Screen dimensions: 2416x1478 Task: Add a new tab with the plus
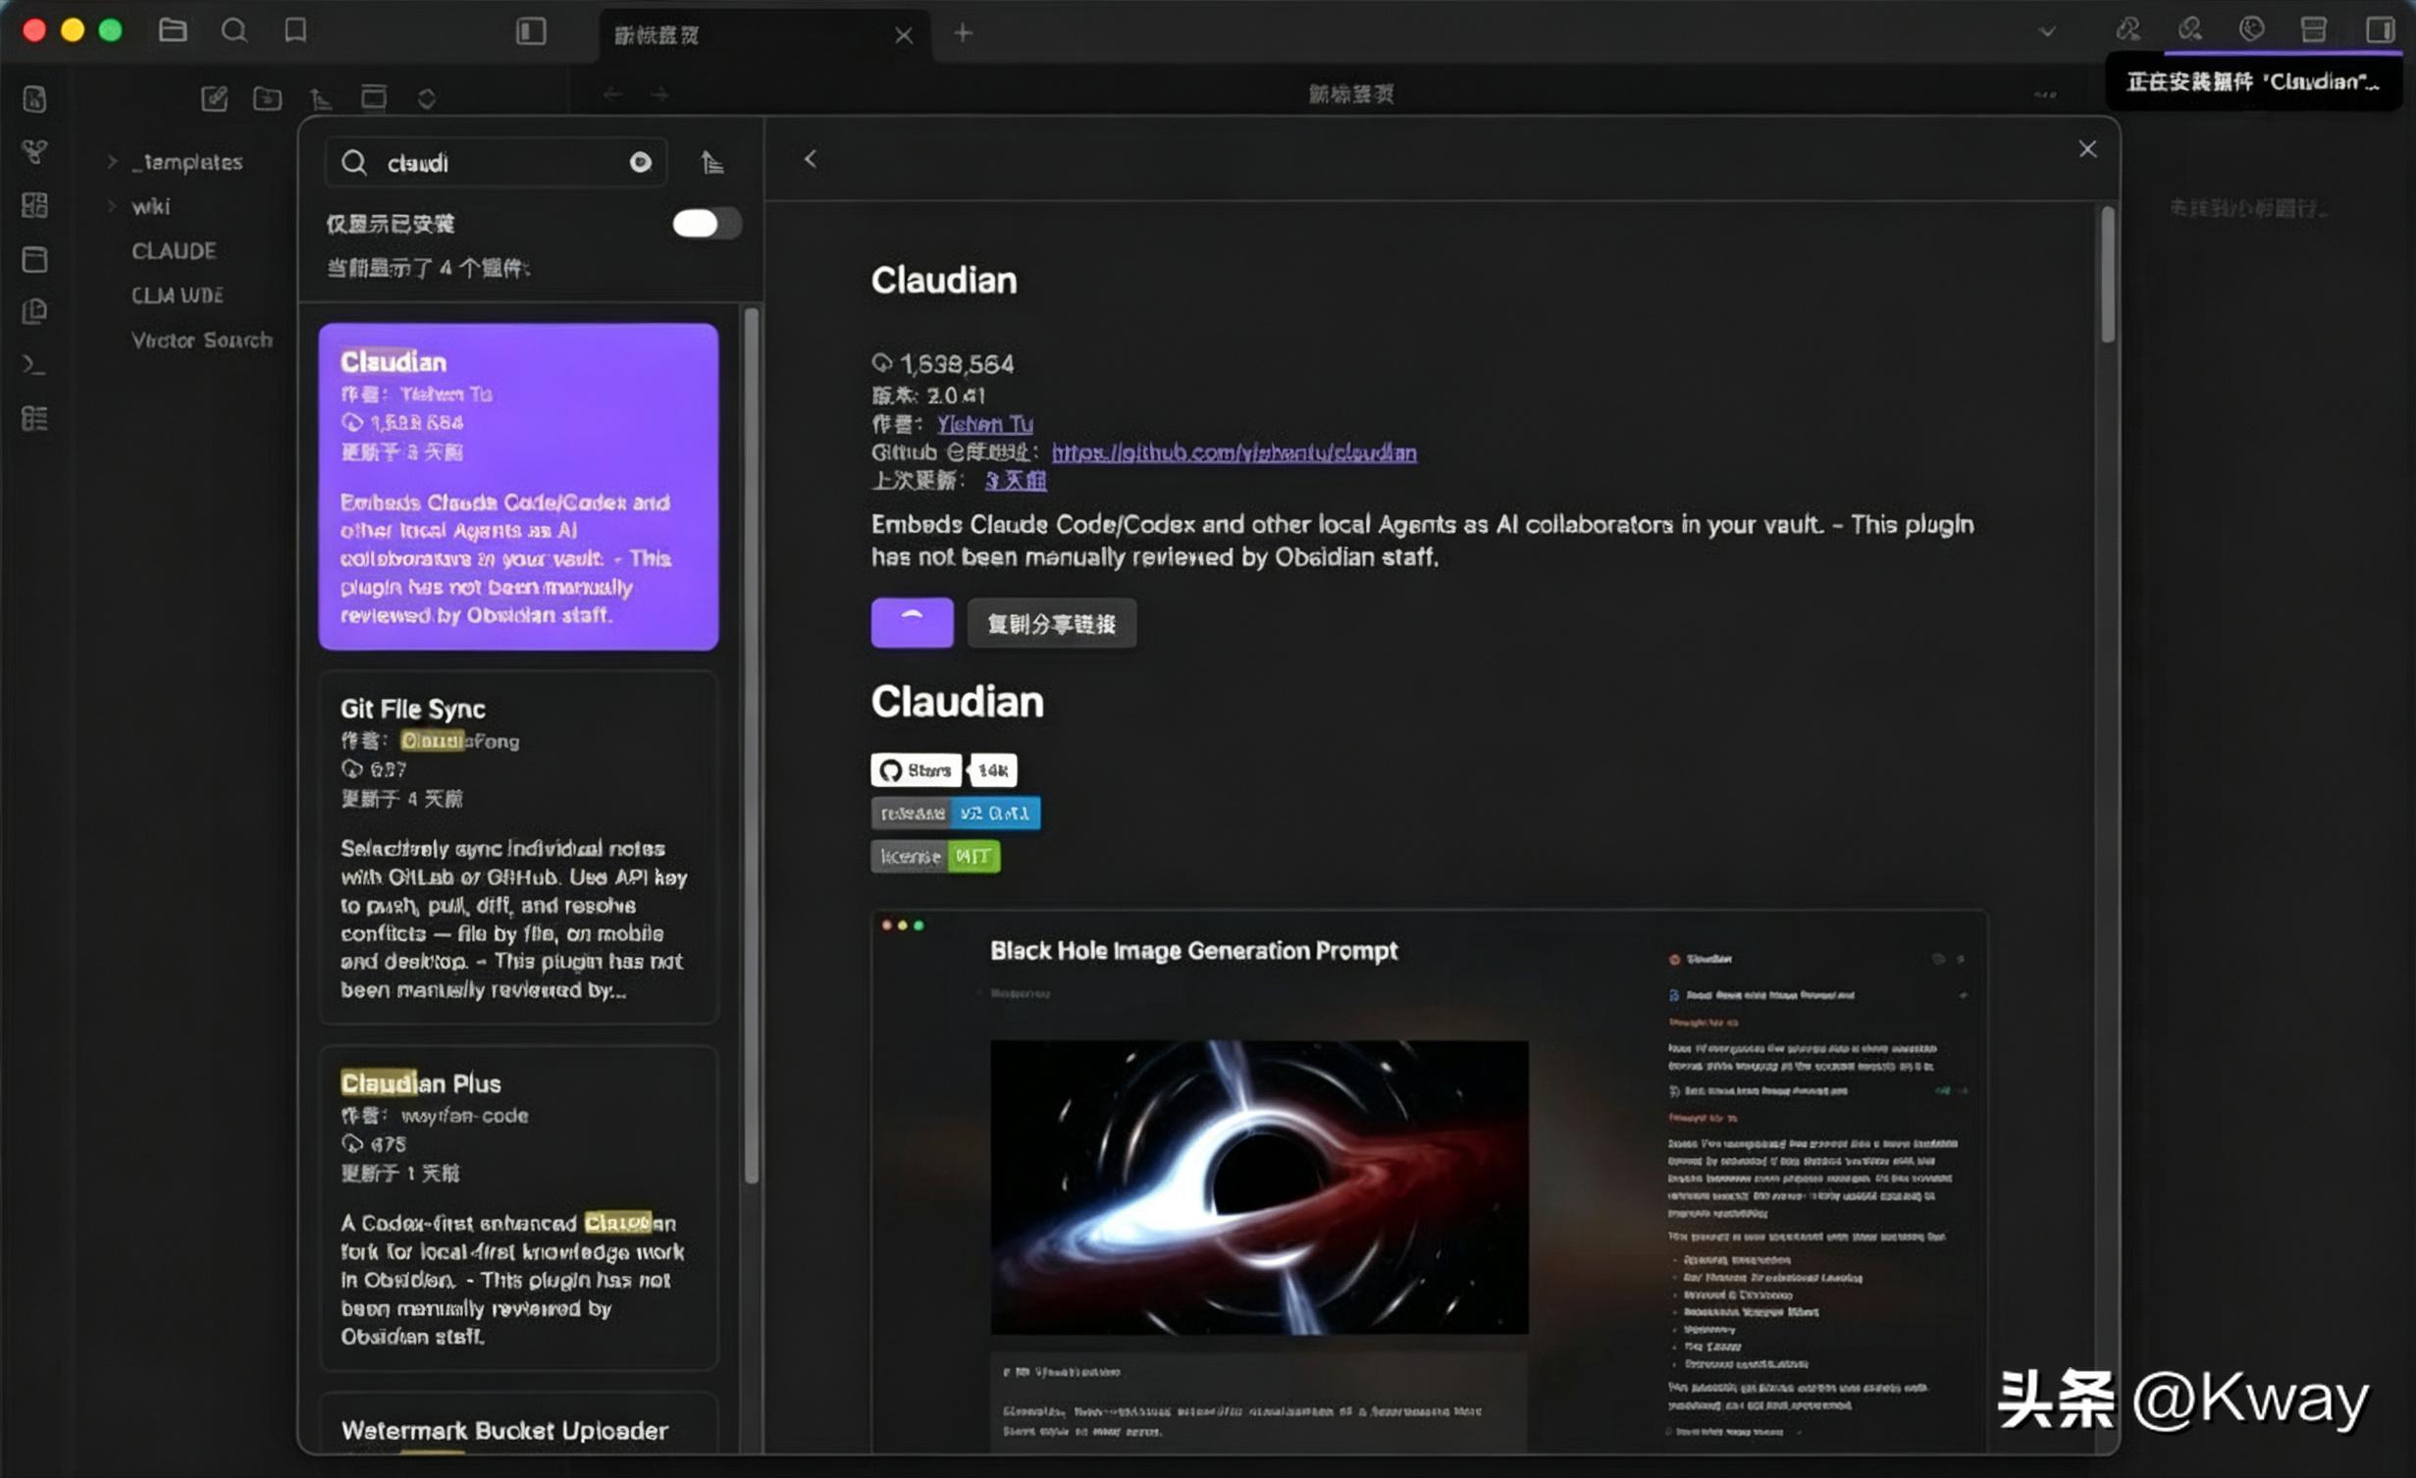coord(964,33)
